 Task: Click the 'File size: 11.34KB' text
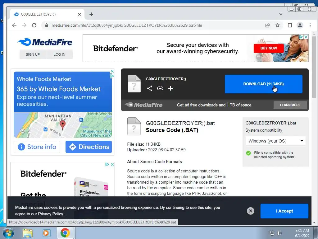point(144,144)
